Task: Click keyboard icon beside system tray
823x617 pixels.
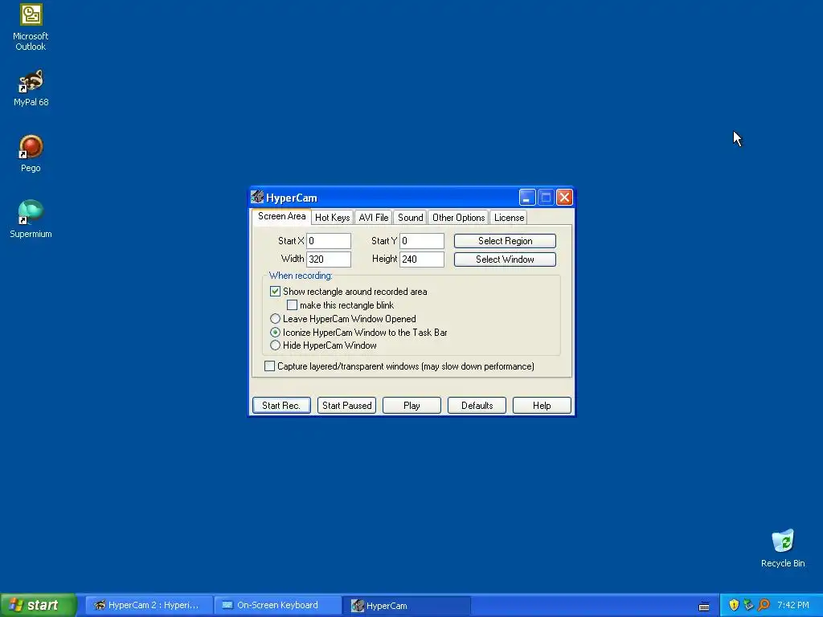Action: pyautogui.click(x=704, y=607)
